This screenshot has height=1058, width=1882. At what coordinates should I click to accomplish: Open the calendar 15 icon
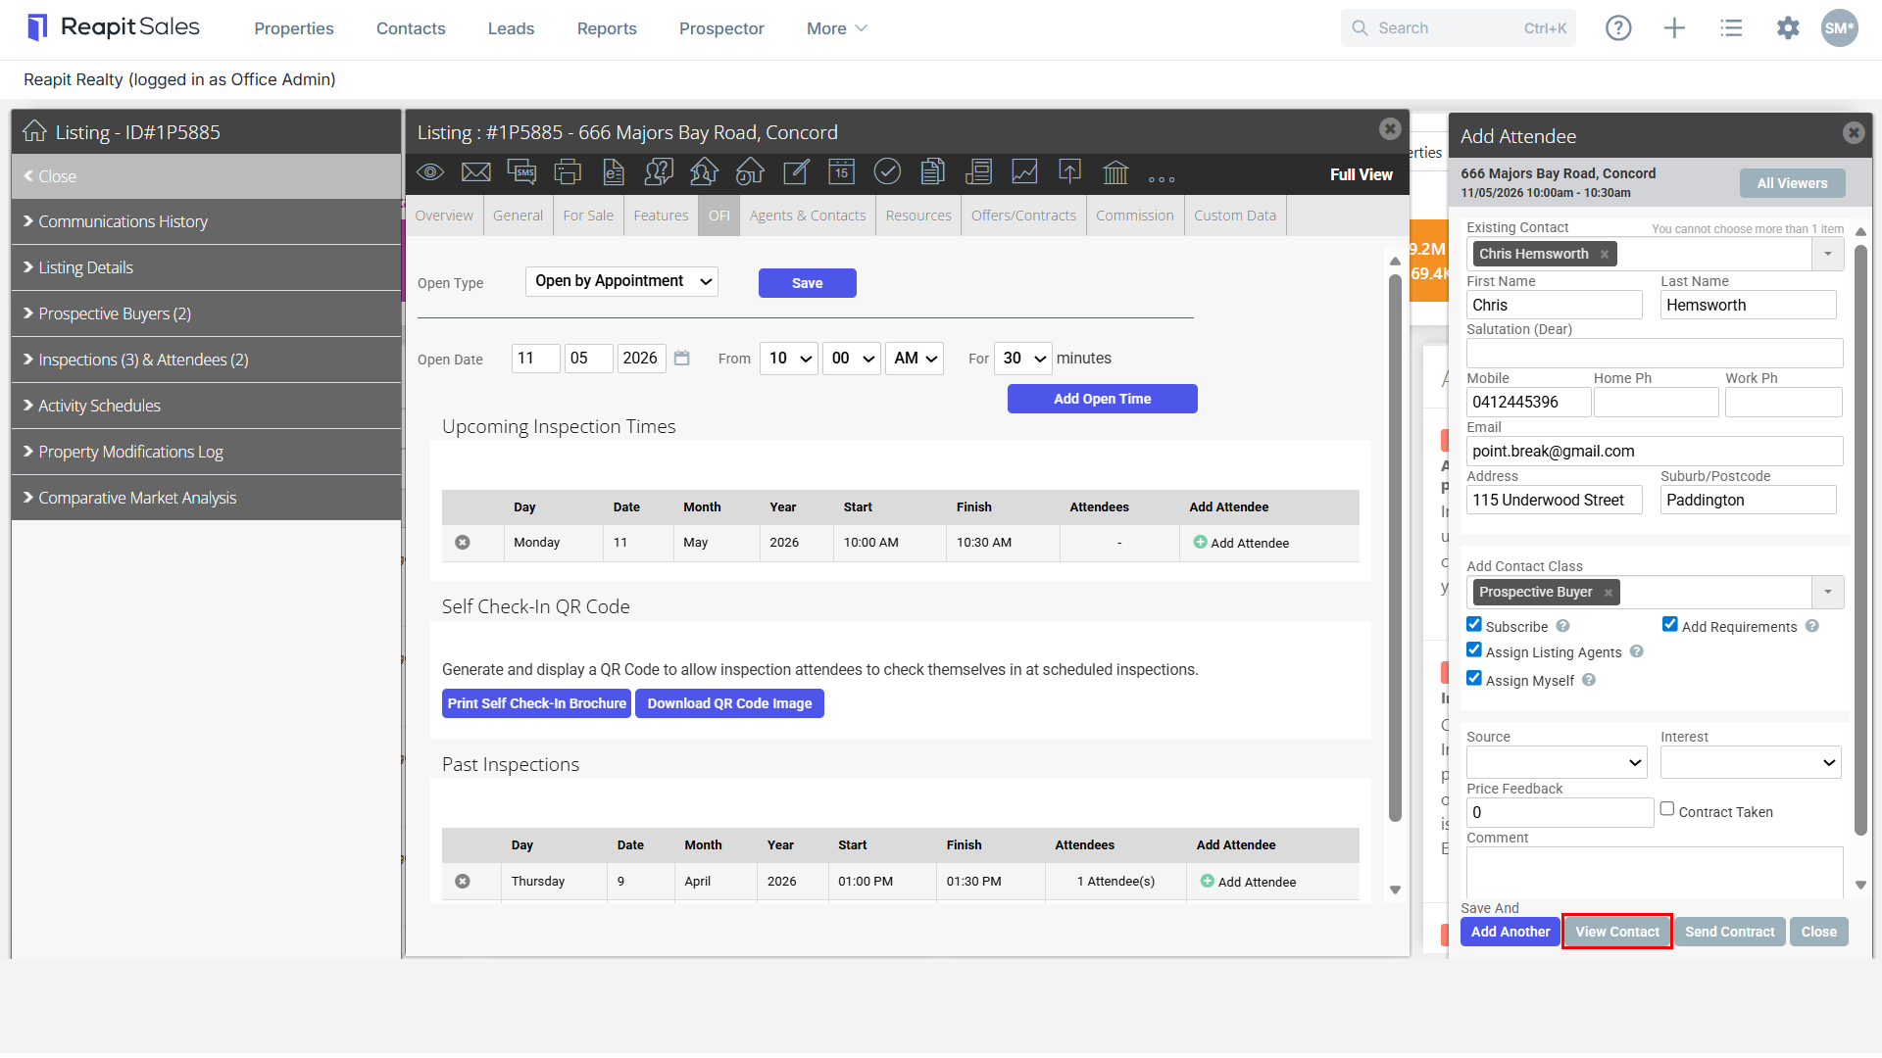click(841, 172)
